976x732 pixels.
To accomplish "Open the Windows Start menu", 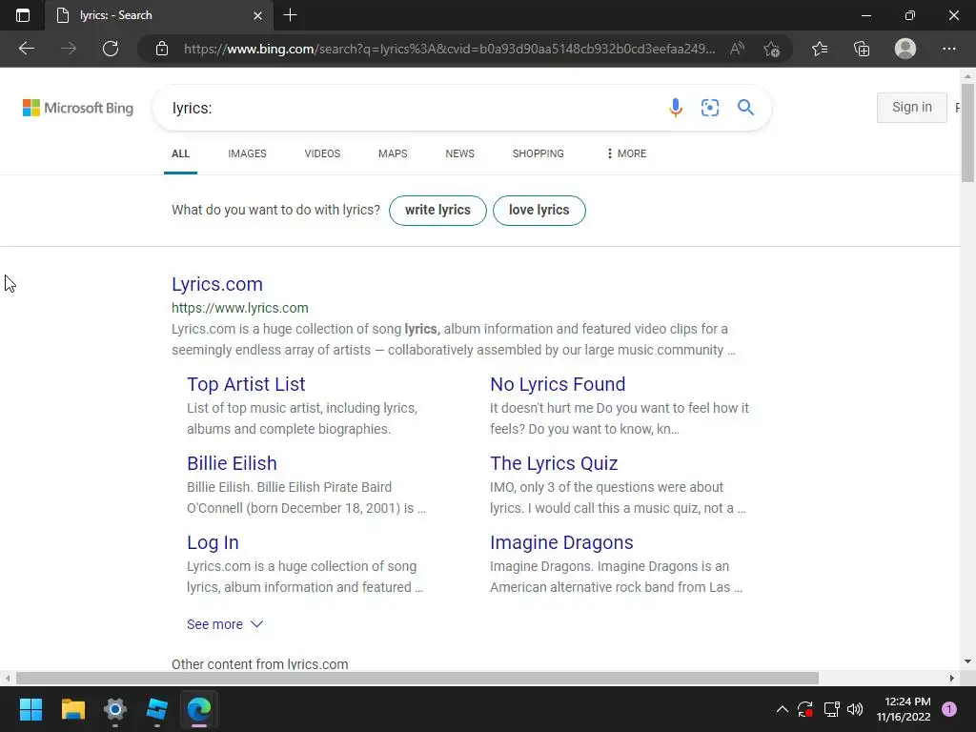I will 30,709.
